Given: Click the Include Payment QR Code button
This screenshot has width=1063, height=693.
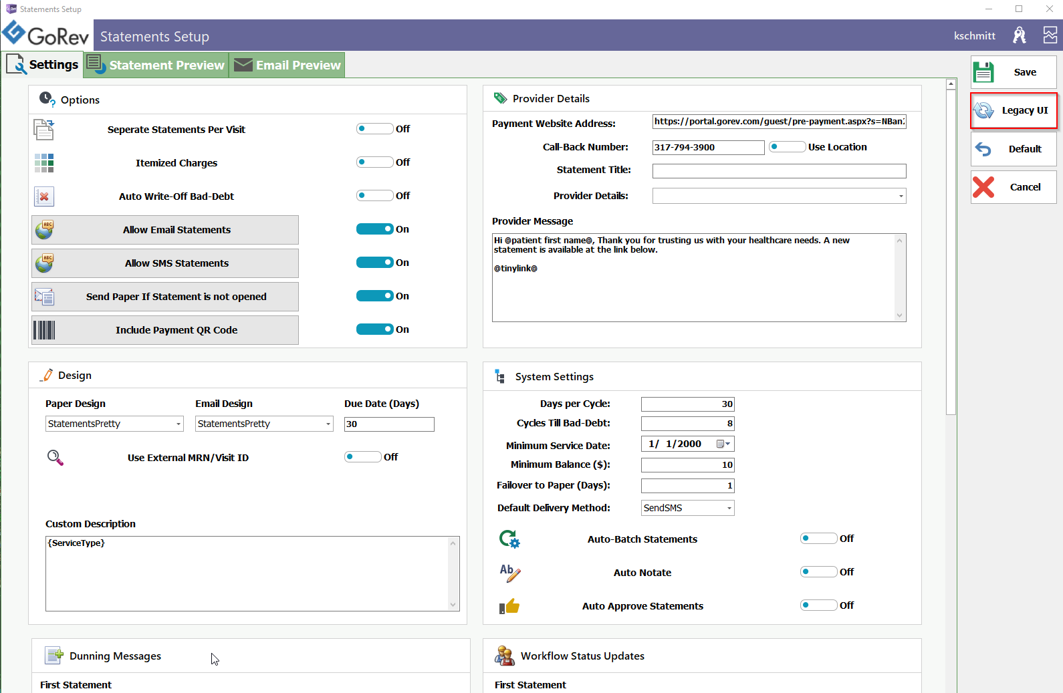Looking at the screenshot, I should point(165,330).
